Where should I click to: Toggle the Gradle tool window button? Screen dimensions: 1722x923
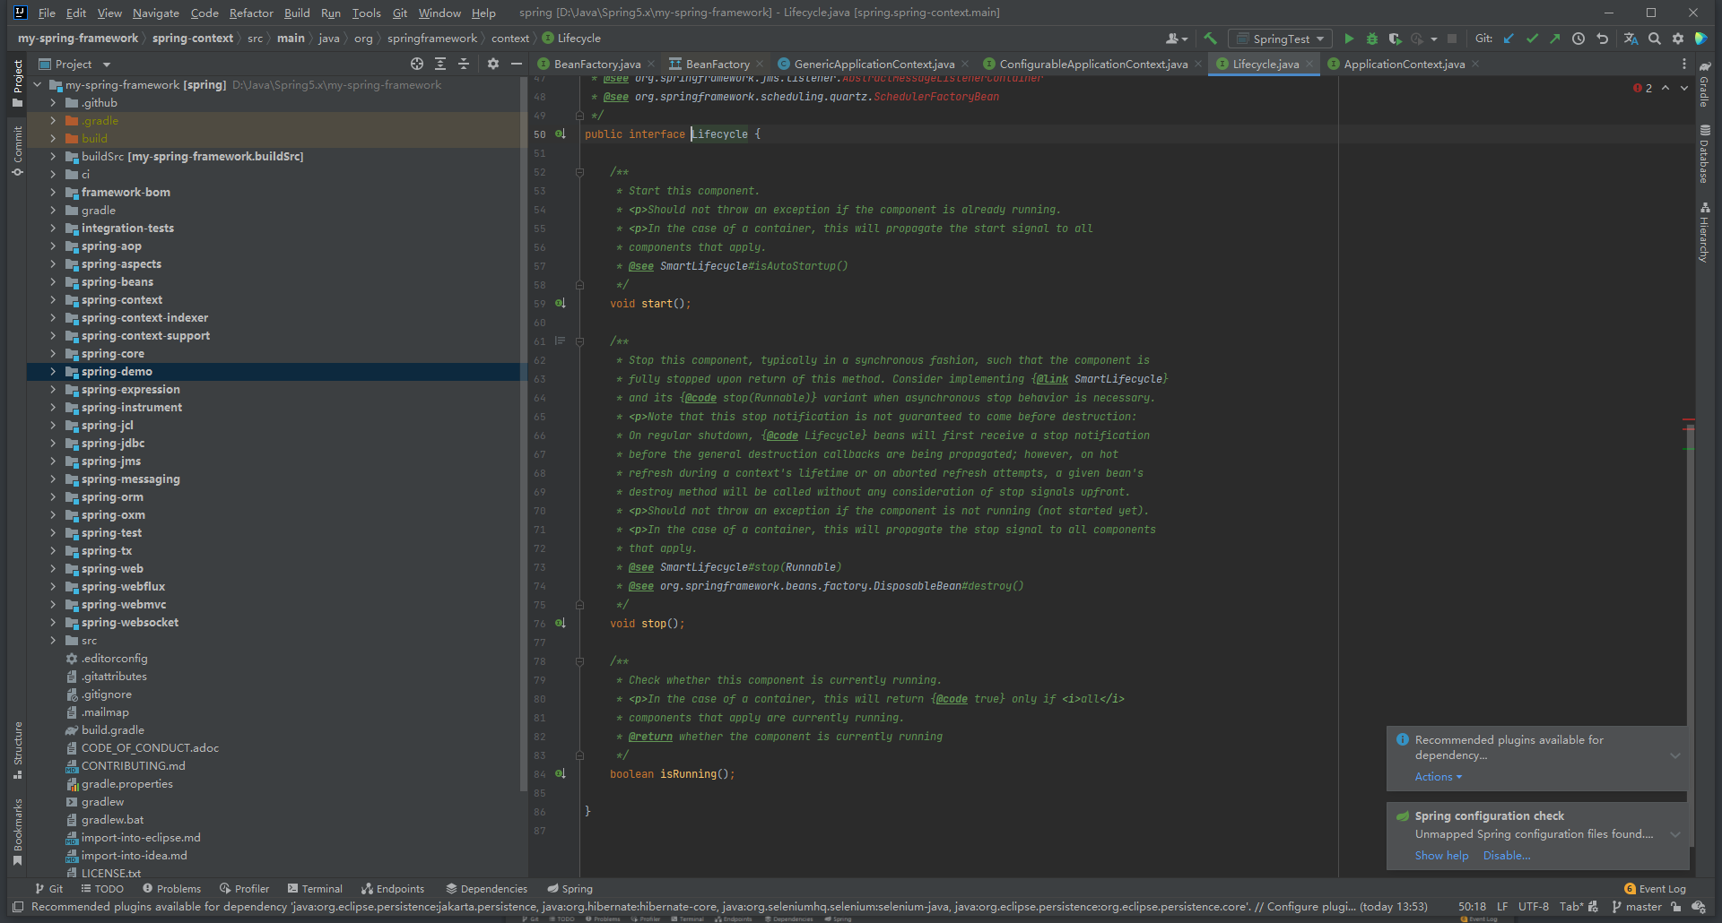[x=1705, y=83]
